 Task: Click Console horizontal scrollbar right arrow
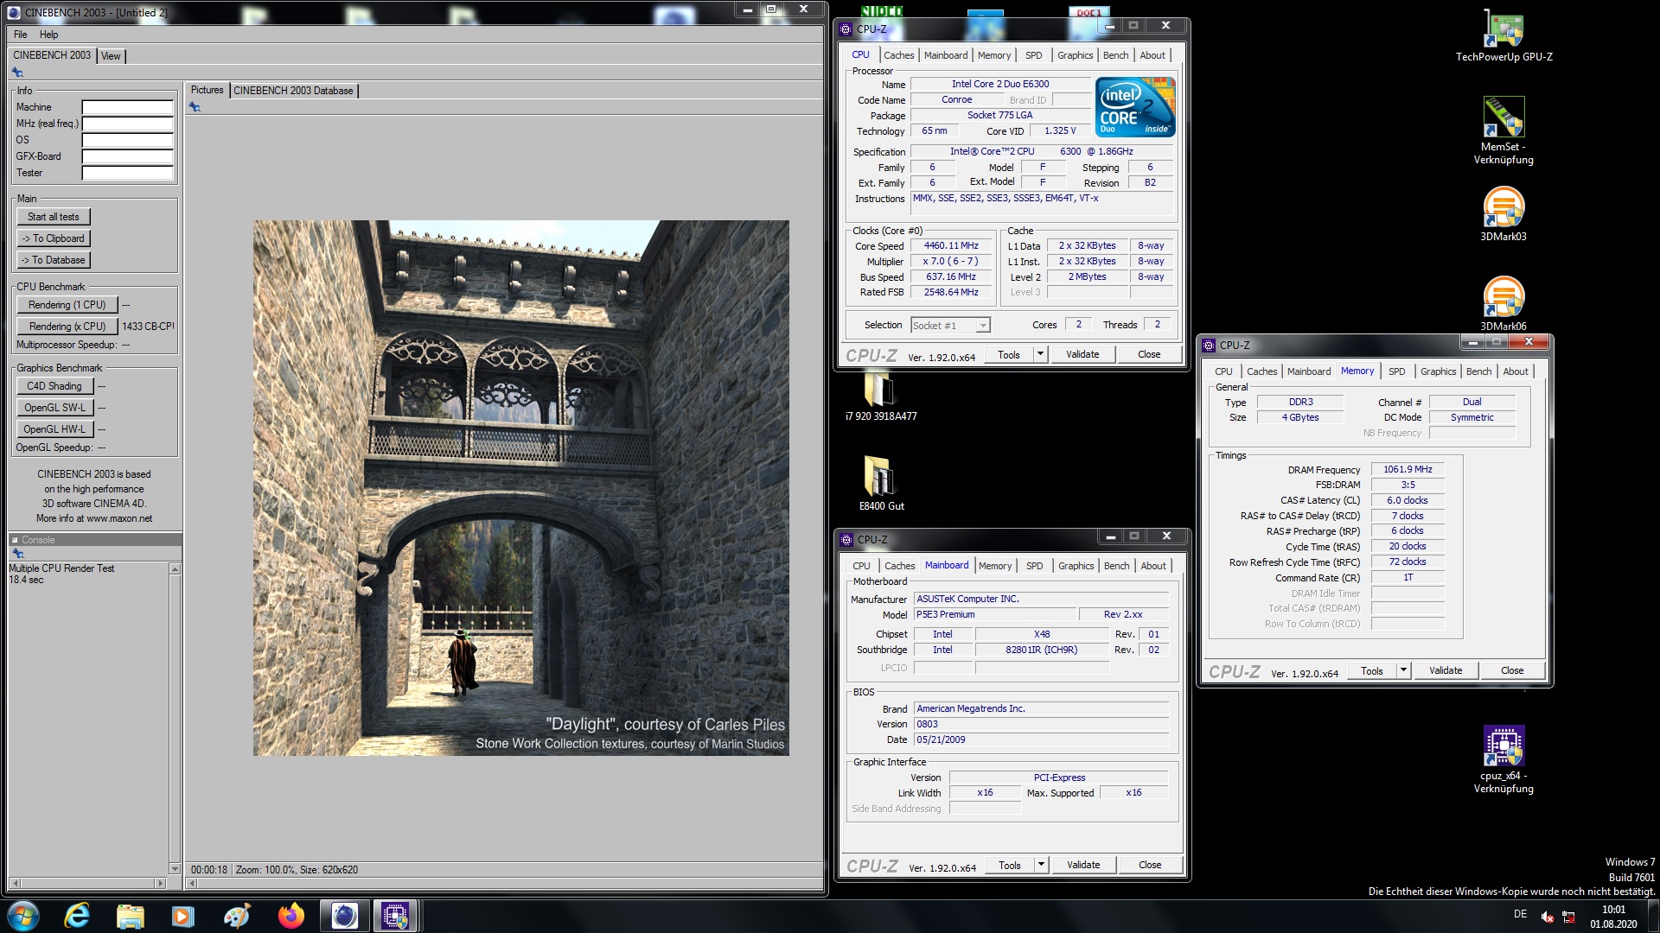[160, 883]
